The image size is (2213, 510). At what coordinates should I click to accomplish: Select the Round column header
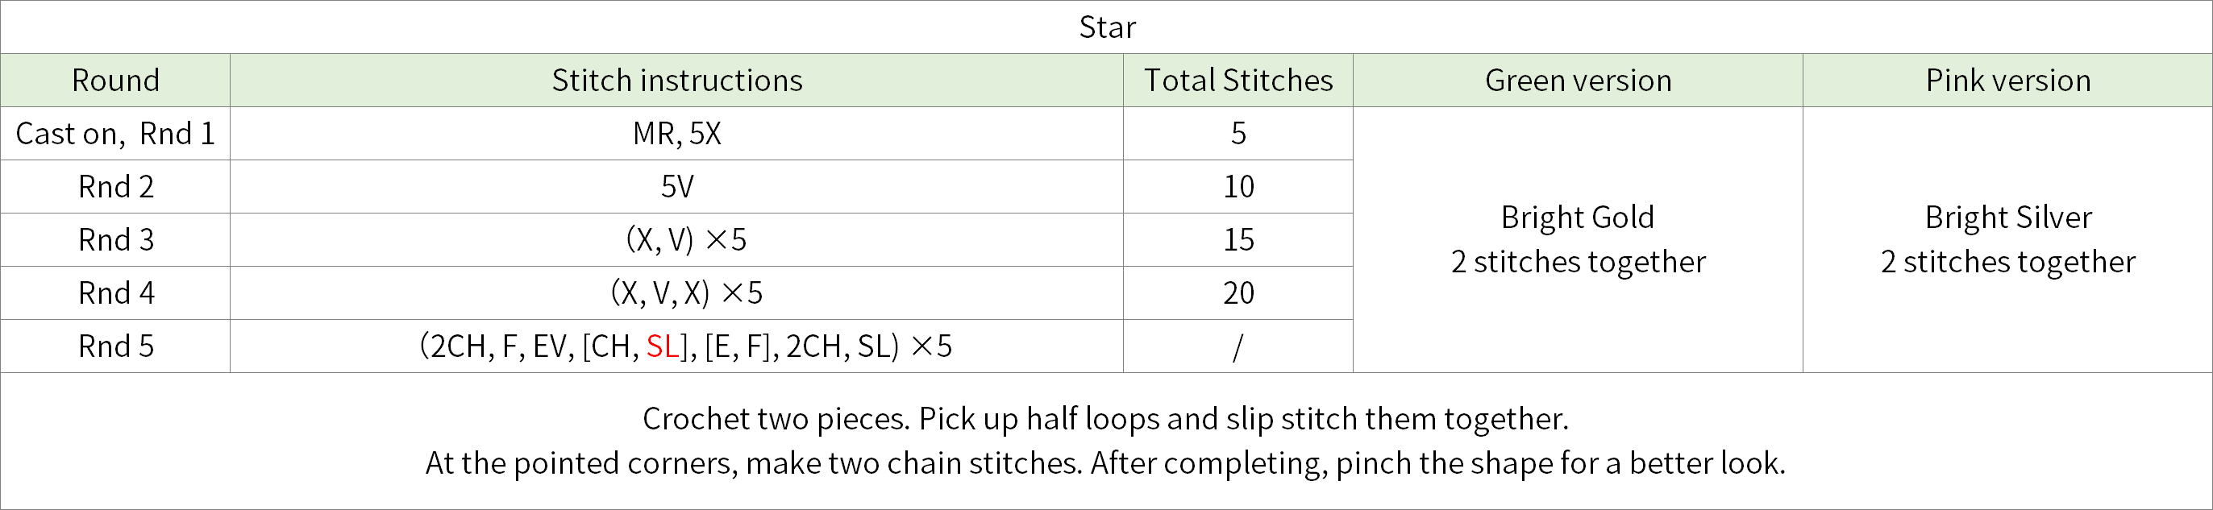pyautogui.click(x=115, y=80)
